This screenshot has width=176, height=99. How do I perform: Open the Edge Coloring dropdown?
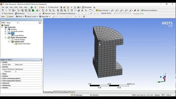pyautogui.click(x=103, y=10)
